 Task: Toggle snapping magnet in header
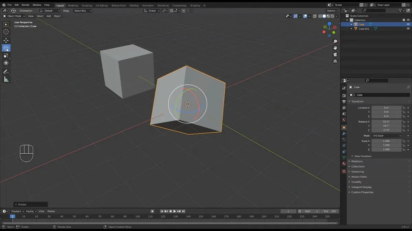[171, 11]
